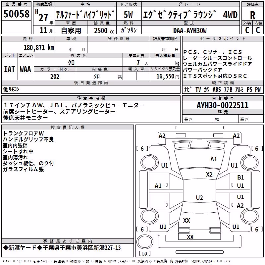Select notice text 後席天井モニター

click(26, 118)
